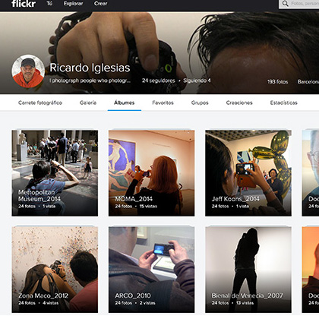Viewport: 319px width, 319px height.
Task: Switch to the Favoritos tab
Action: [163, 103]
